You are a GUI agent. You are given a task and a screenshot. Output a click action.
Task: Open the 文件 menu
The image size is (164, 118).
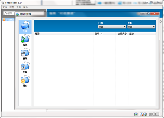tap(5, 7)
